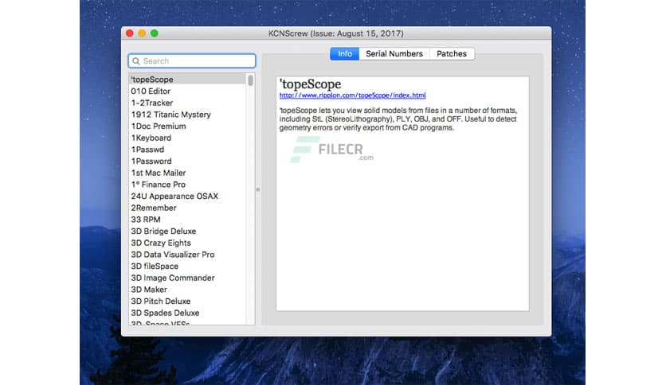The height and width of the screenshot is (385, 666).
Task: Click the green zoom window button
Action: point(155,33)
